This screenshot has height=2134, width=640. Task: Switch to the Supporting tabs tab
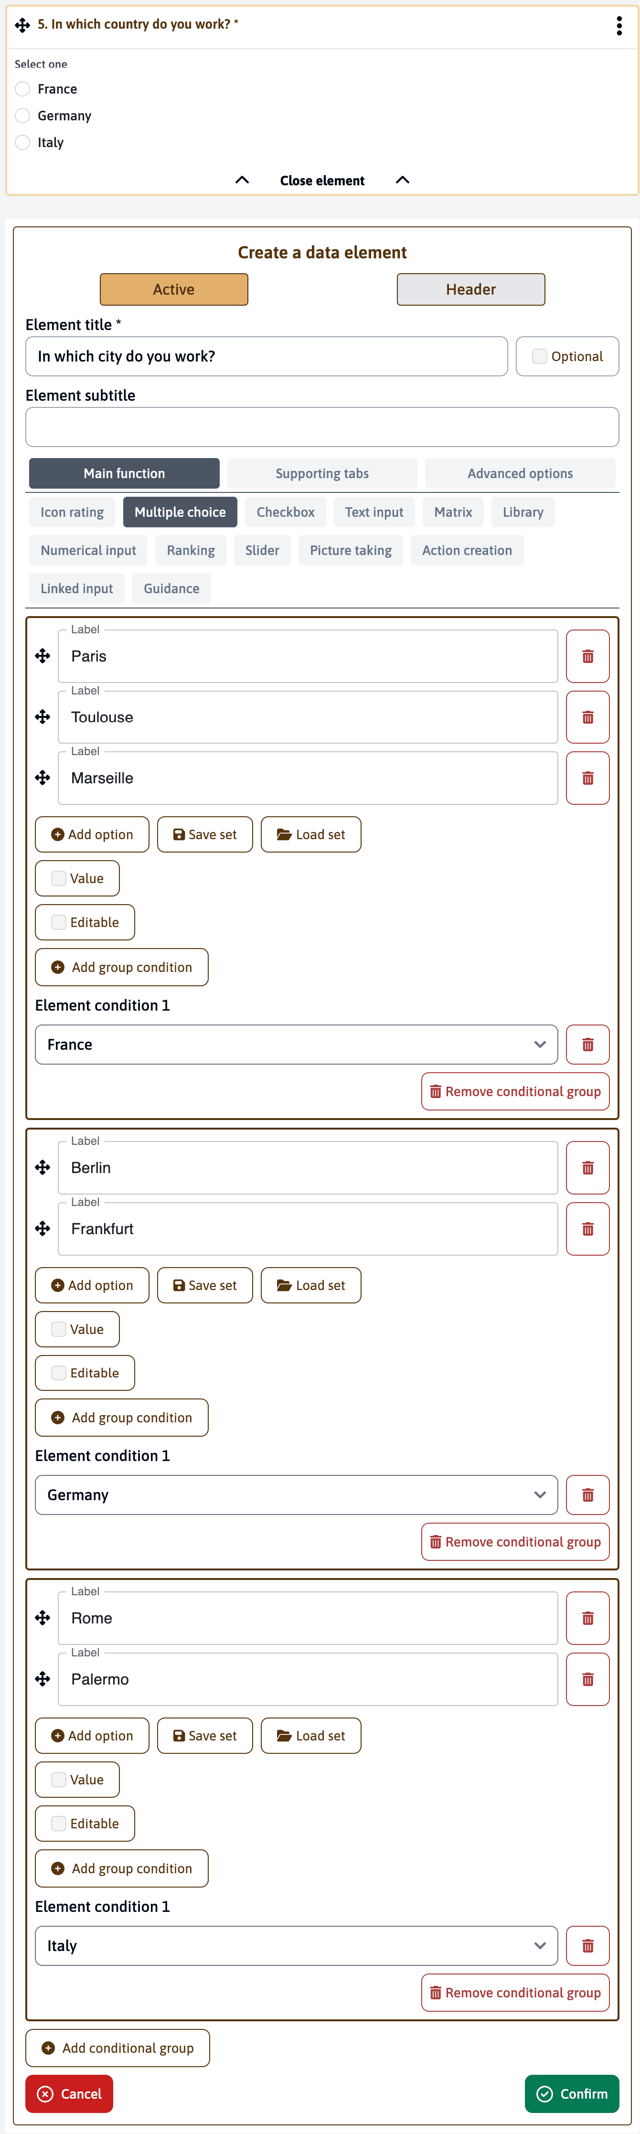[322, 473]
